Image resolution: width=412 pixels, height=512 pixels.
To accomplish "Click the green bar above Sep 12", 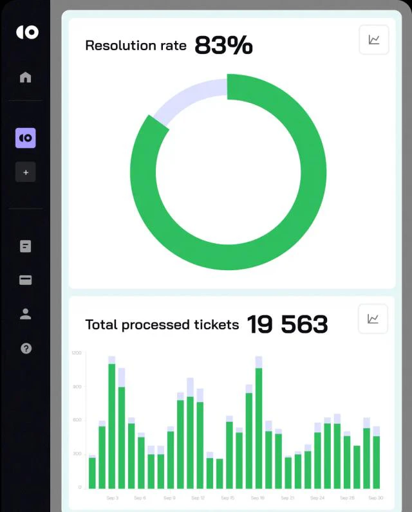I will pyautogui.click(x=200, y=445).
